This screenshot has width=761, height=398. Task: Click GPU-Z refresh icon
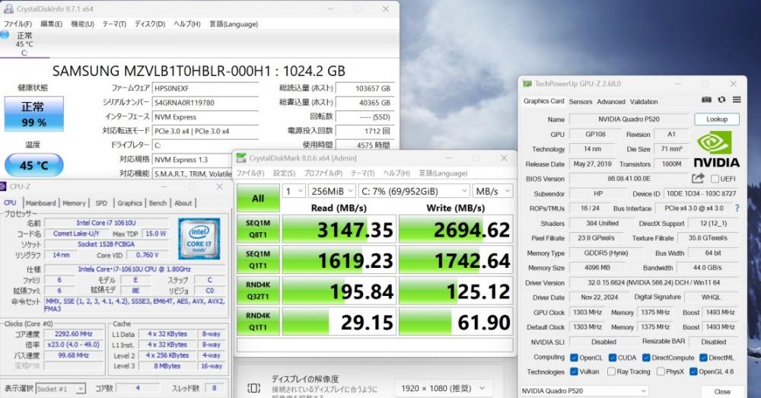[721, 100]
